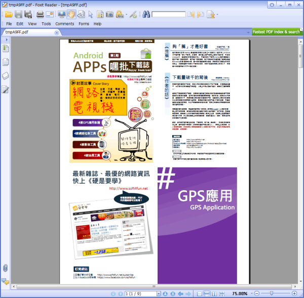Click the Open file folder icon

pyautogui.click(x=8, y=14)
